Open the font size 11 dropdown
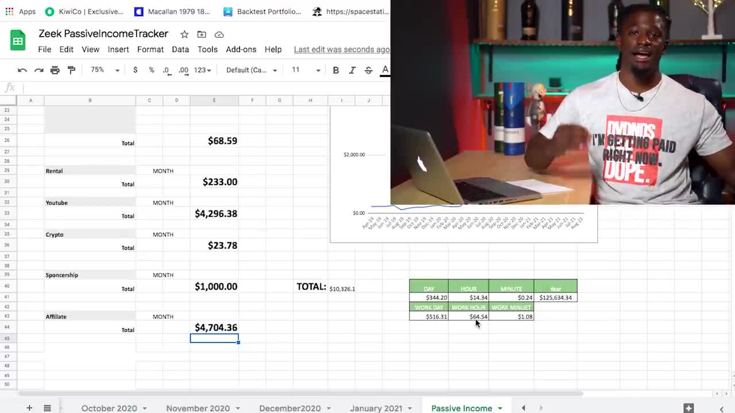 coord(306,70)
